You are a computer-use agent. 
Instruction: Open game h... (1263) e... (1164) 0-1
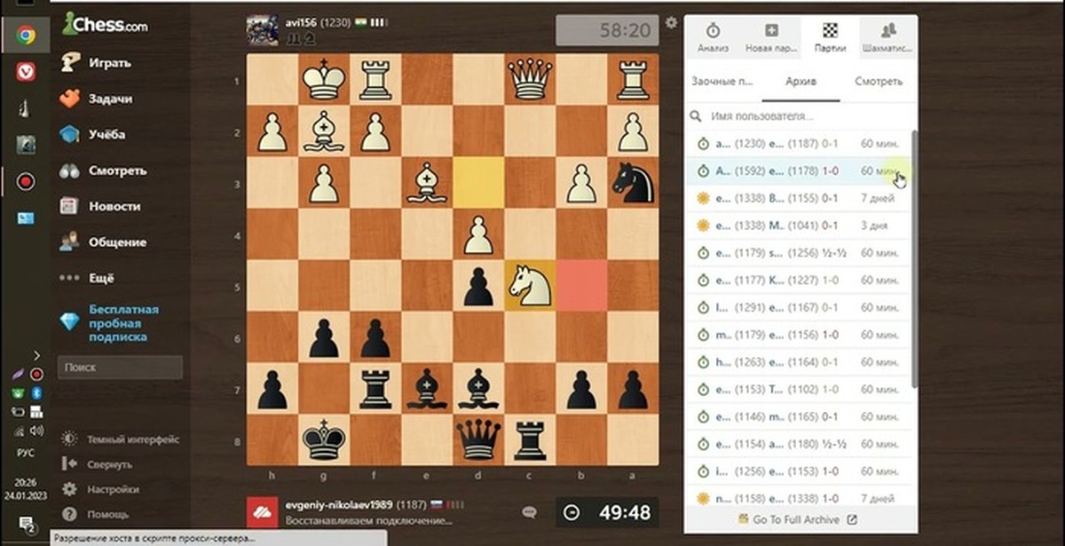[x=799, y=362]
